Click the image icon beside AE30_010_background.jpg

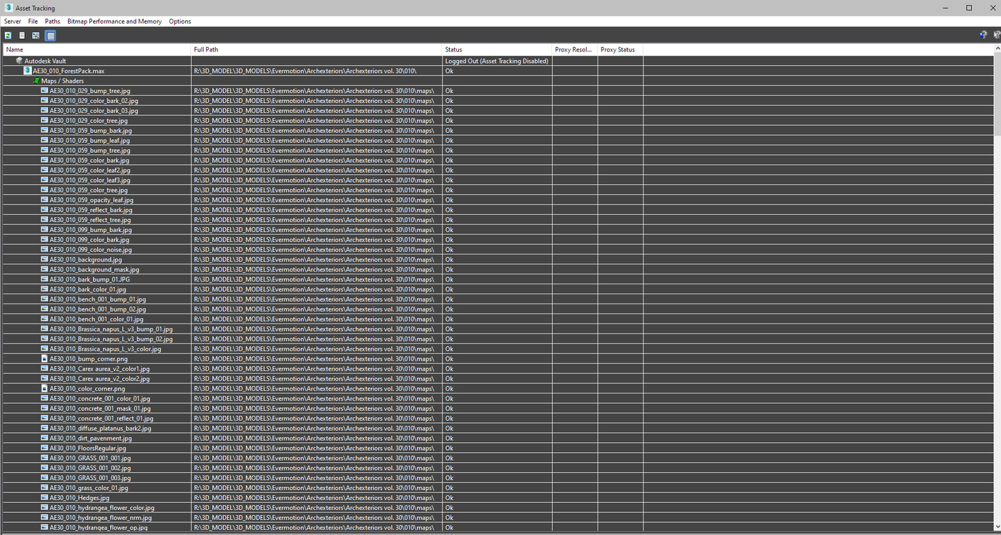click(44, 259)
